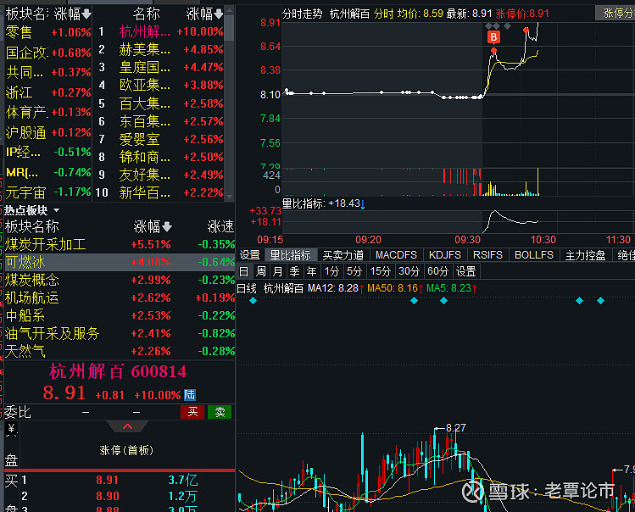The height and width of the screenshot is (512, 635).
Task: Select highlighted 可燃冰 sector row
Action: (120, 262)
